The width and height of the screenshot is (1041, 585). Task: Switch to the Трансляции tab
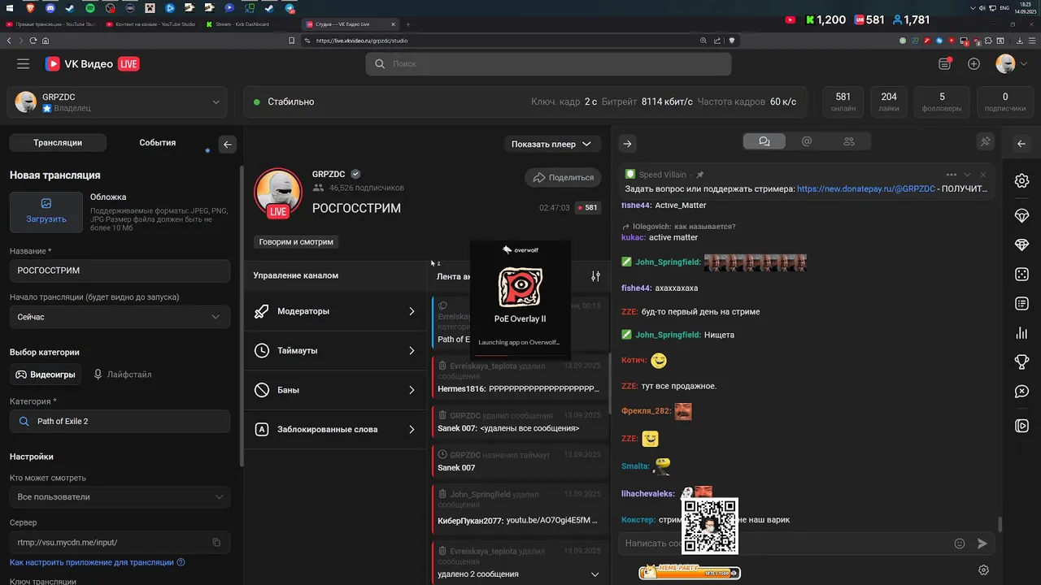tap(58, 142)
